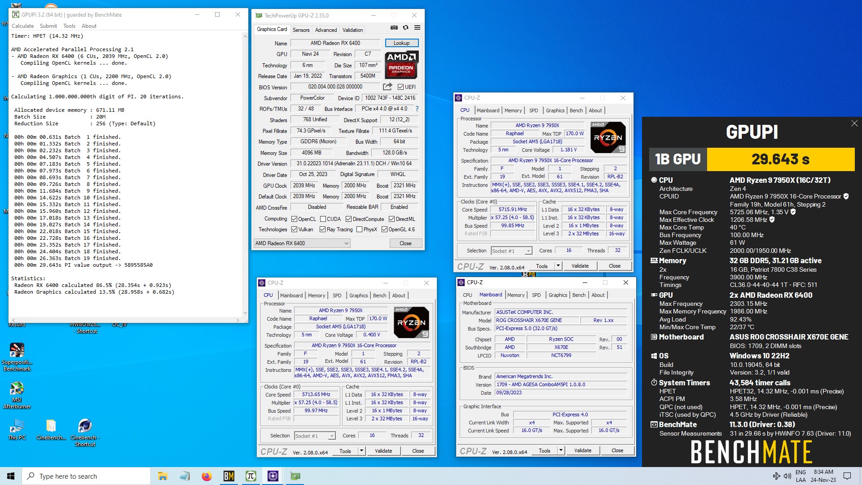Click Close button in GPU-Z
This screenshot has height=485, width=862.
click(405, 243)
